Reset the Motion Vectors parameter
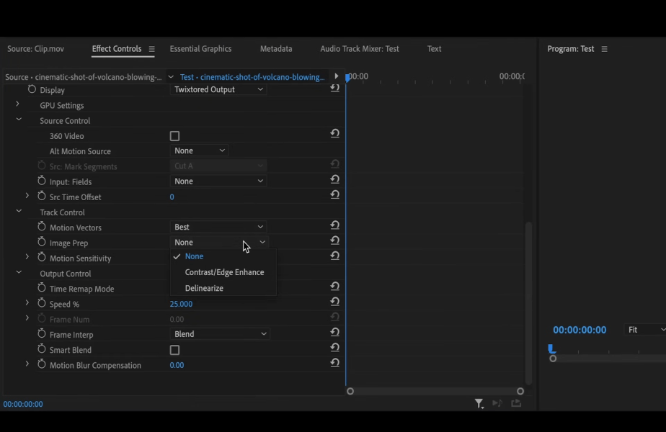 (334, 225)
